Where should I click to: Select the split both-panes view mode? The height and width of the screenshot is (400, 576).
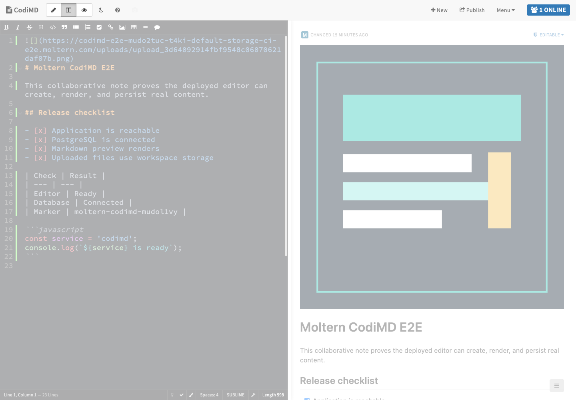(x=68, y=10)
